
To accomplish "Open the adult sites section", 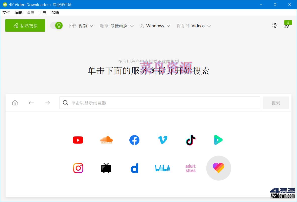I will pyautogui.click(x=190, y=168).
